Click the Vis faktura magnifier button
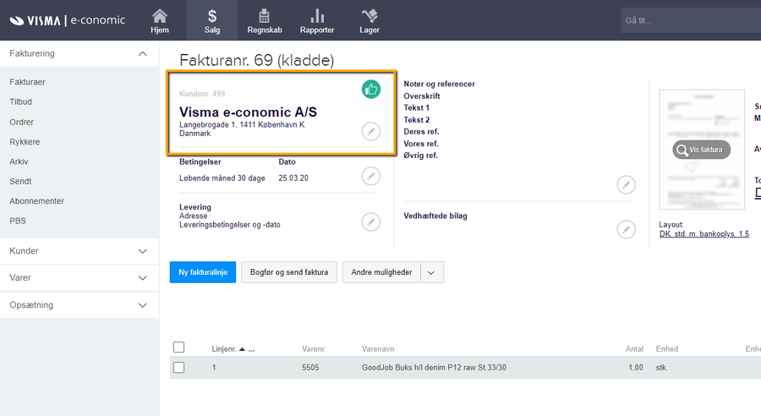 tap(701, 150)
